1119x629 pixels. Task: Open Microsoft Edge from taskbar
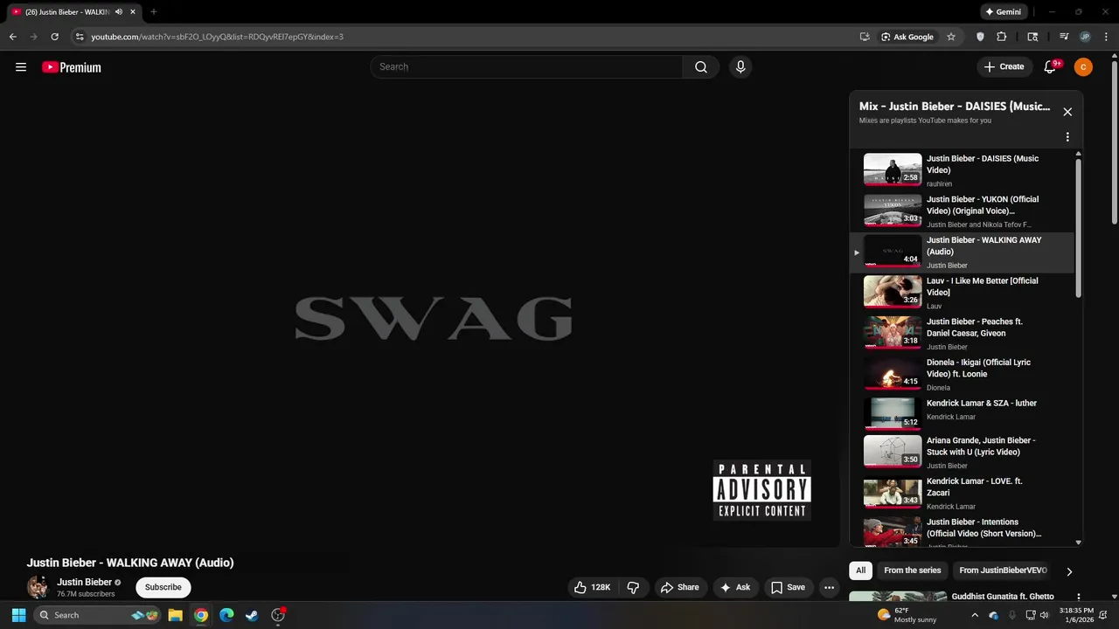point(226,615)
